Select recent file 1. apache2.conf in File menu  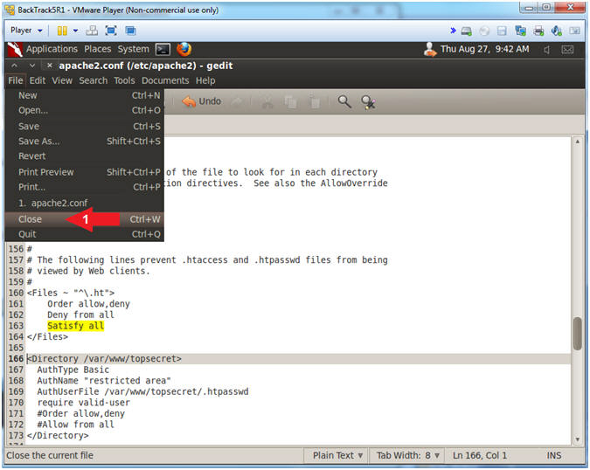tap(85, 203)
